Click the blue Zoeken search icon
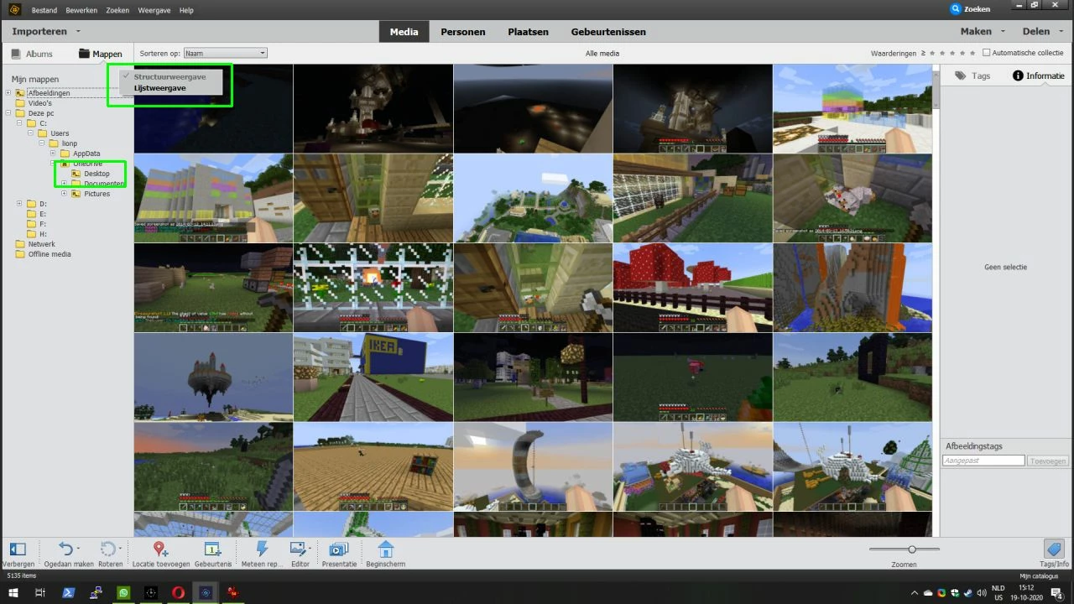This screenshot has width=1074, height=604. [956, 9]
